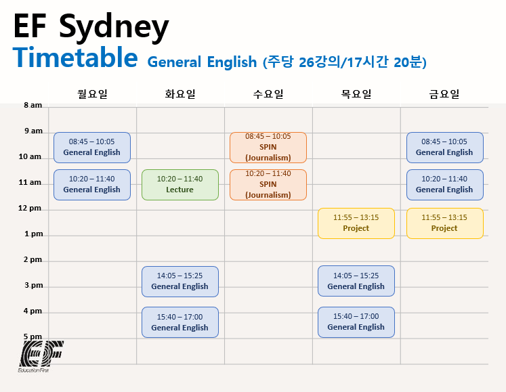Click the 11 am time label
Viewport: 506px width, 392px height.
[30, 182]
